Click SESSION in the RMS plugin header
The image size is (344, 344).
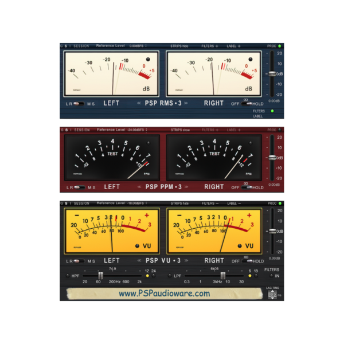(81, 46)
